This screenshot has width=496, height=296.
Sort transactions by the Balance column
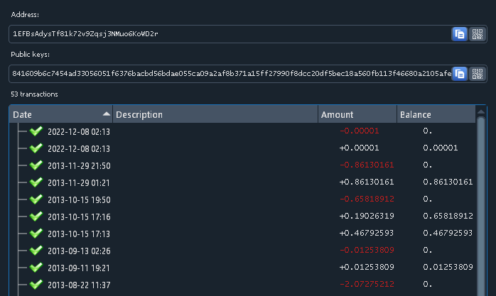tap(433, 114)
